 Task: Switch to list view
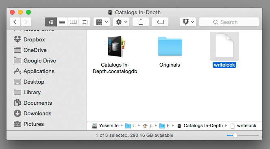pos(62,22)
